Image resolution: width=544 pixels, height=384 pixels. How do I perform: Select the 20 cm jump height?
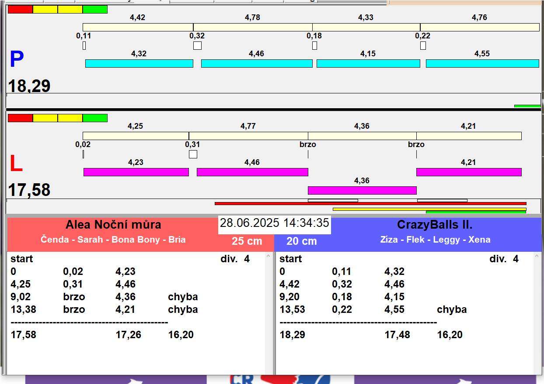302,241
